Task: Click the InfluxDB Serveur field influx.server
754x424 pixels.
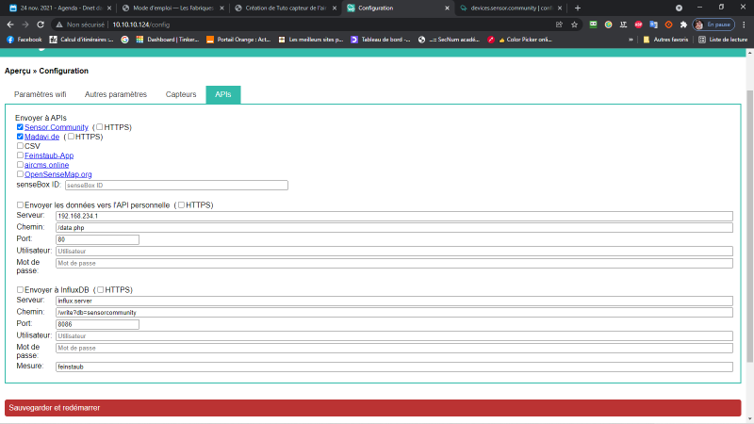Action: pos(394,301)
